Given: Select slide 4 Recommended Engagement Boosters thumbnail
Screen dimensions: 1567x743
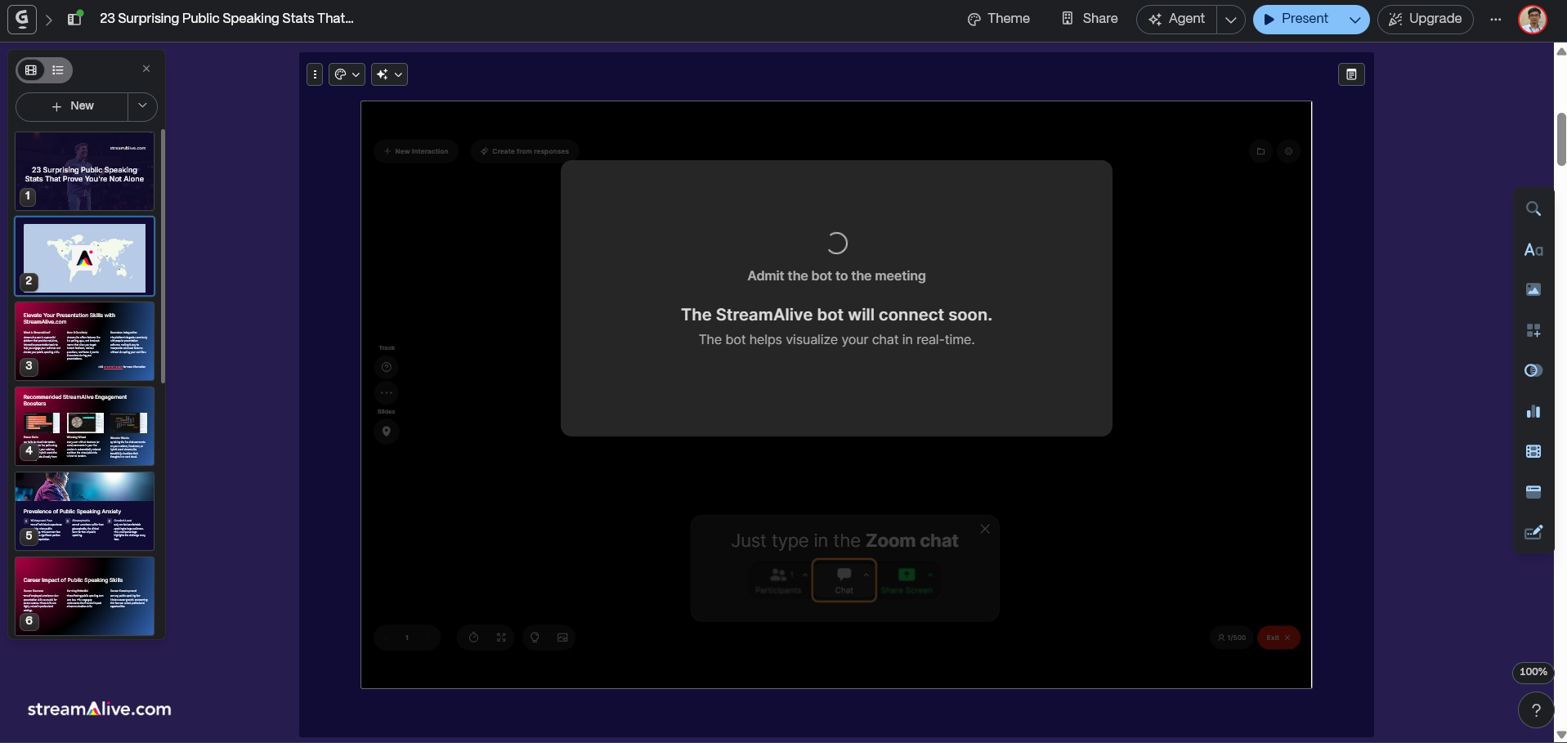Looking at the screenshot, I should pos(84,427).
